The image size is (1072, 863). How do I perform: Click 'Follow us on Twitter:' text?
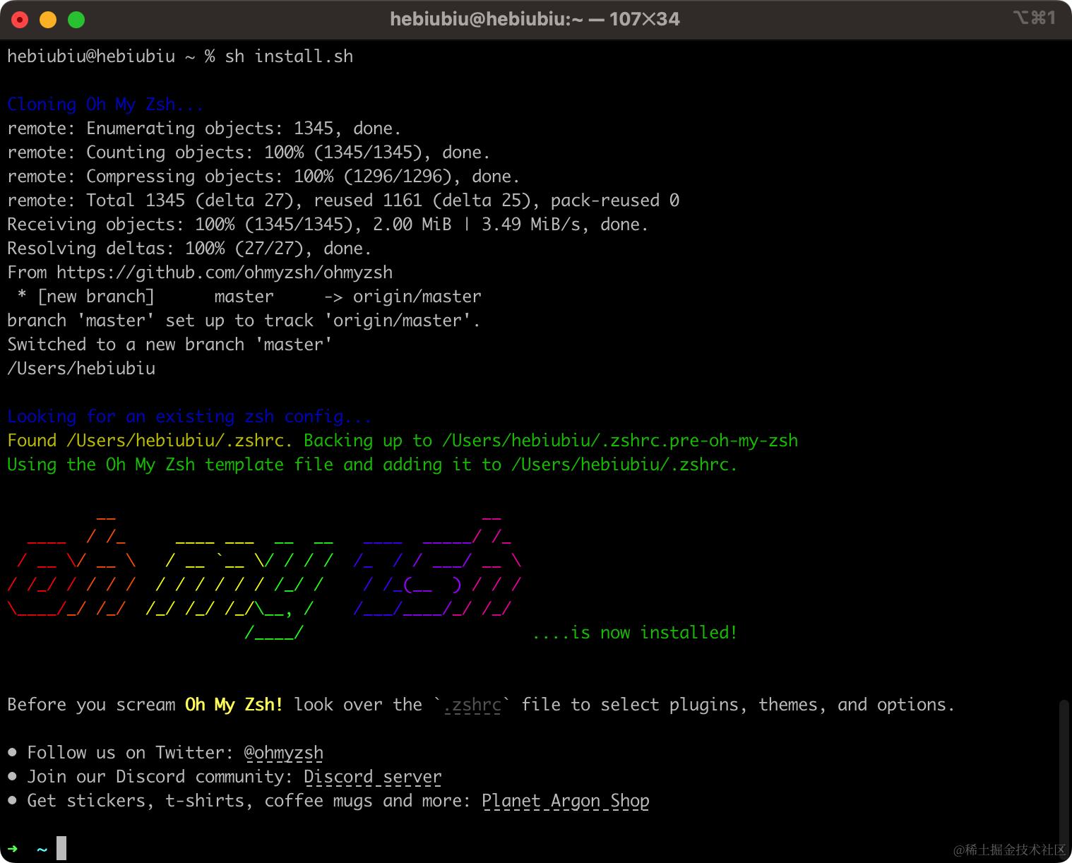[x=130, y=753]
